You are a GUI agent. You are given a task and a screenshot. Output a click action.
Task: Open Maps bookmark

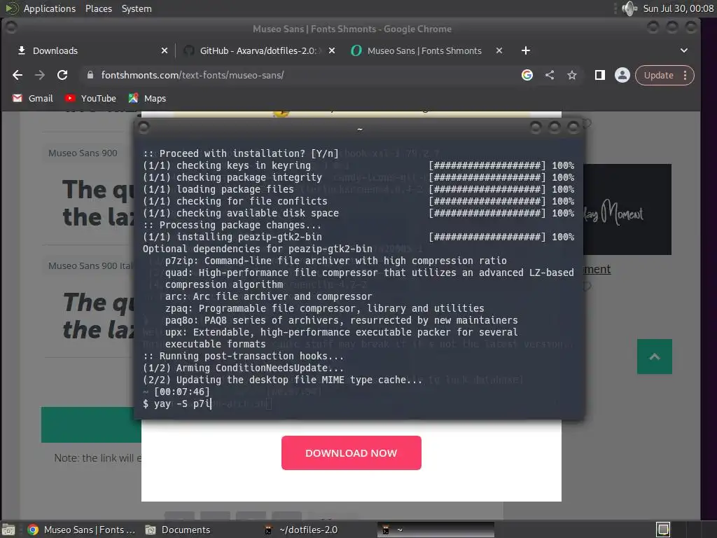[x=147, y=98]
